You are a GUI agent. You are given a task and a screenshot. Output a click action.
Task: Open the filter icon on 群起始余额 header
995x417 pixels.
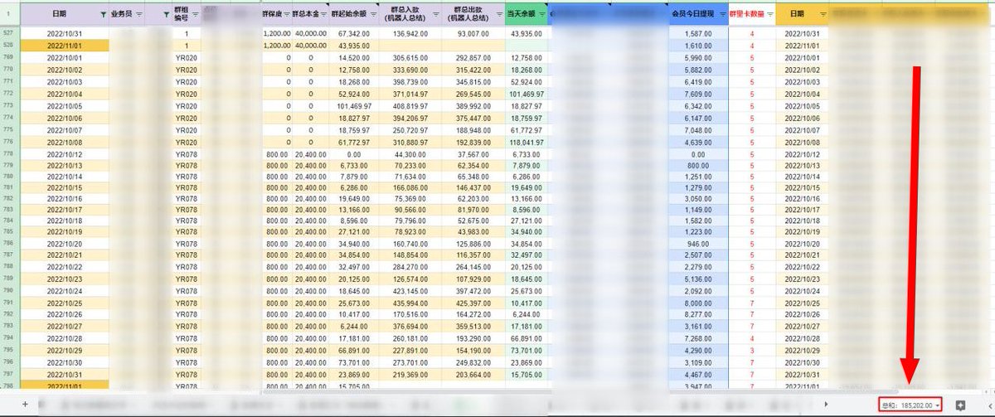click(x=372, y=15)
